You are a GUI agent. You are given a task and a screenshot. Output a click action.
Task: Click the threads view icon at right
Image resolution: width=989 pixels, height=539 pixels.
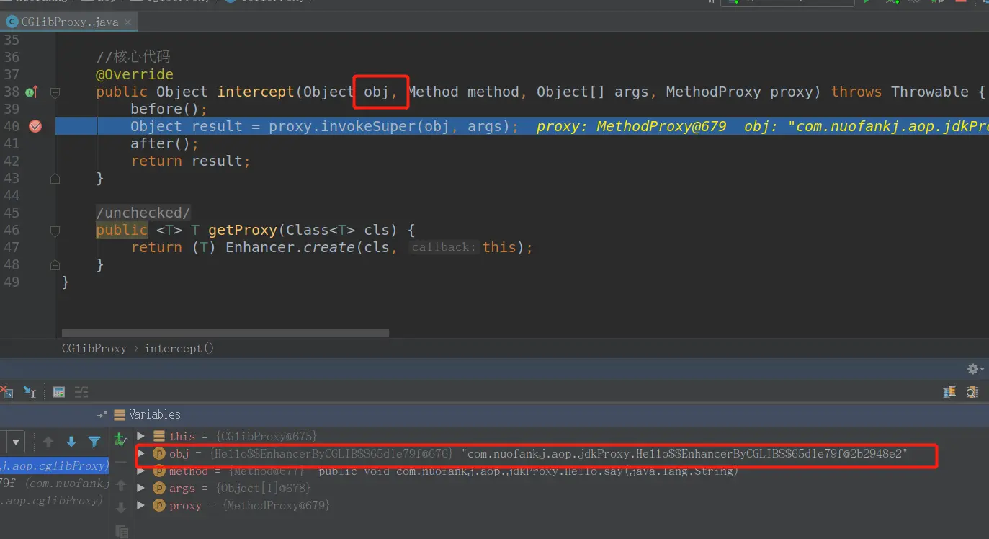pyautogui.click(x=949, y=392)
